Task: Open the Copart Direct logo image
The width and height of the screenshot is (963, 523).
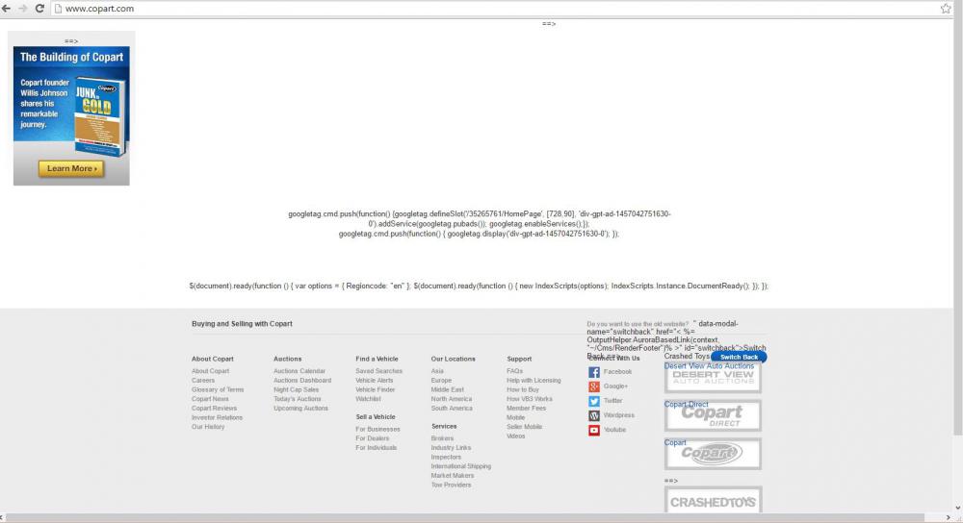Action: 713,416
